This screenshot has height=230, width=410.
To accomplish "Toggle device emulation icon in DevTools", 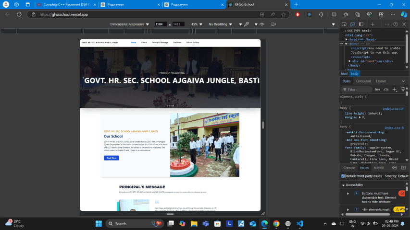I will pos(352,24).
